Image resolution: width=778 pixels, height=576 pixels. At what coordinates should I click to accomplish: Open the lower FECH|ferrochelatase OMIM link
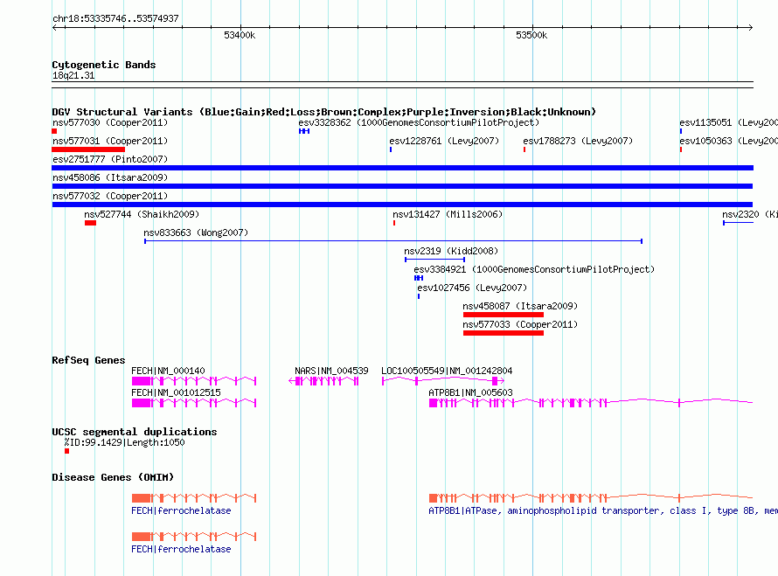pyautogui.click(x=181, y=549)
